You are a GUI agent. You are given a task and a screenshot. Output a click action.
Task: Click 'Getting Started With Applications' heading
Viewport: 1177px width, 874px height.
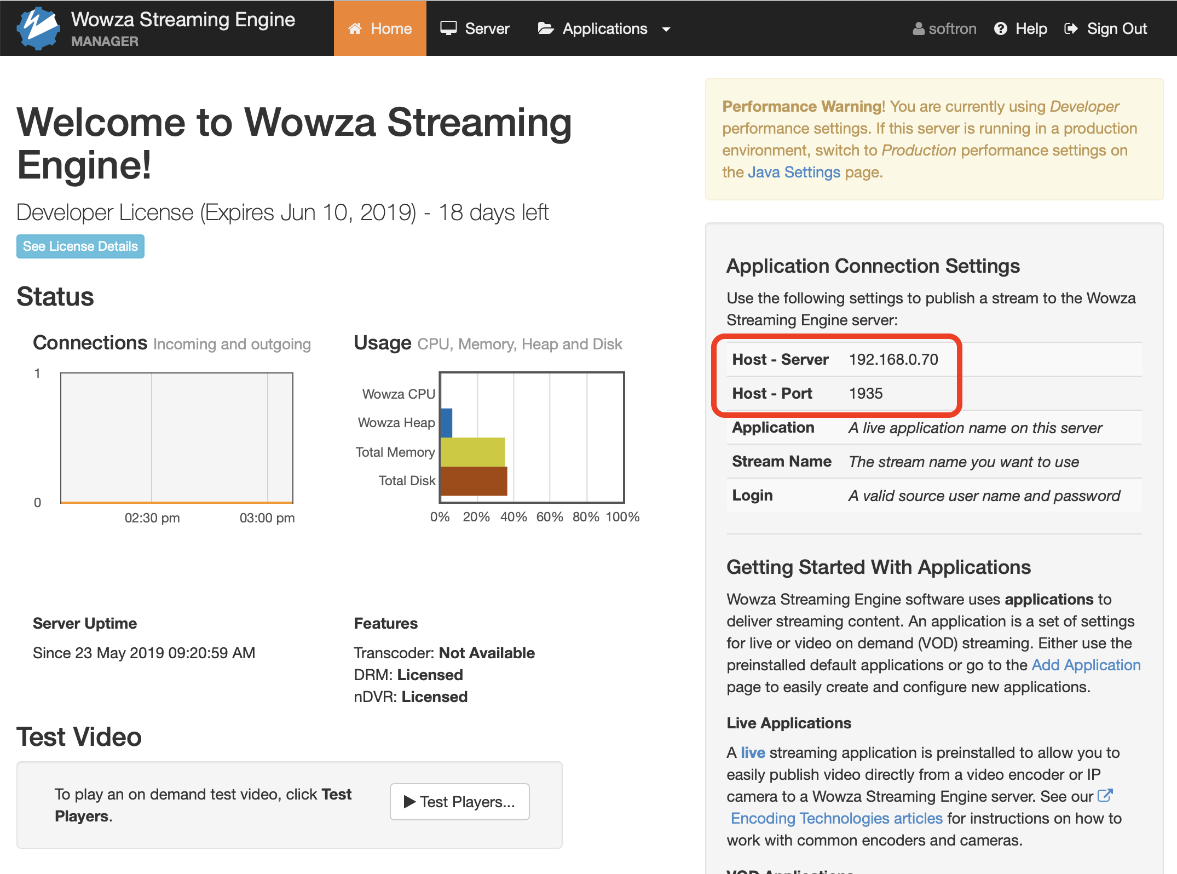click(879, 567)
